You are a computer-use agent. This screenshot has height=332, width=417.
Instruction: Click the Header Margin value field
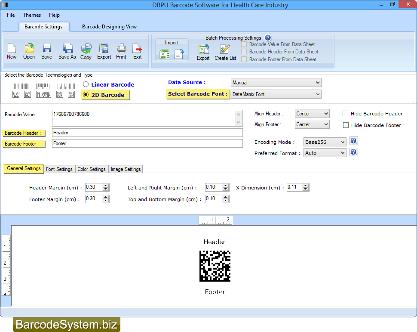[94, 187]
